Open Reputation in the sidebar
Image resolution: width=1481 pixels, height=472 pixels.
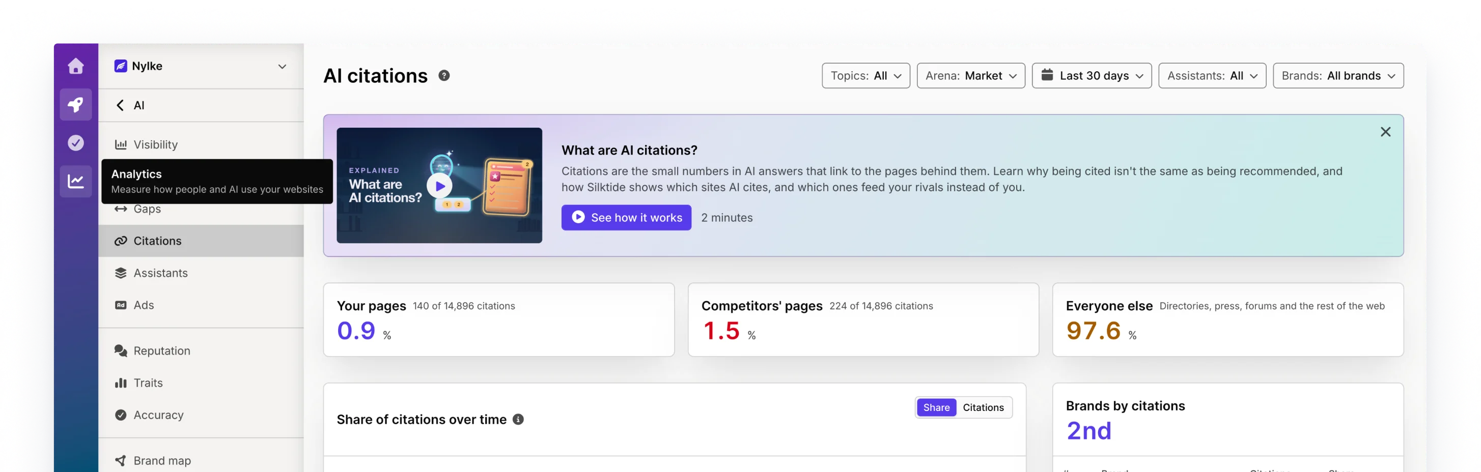pos(201,351)
